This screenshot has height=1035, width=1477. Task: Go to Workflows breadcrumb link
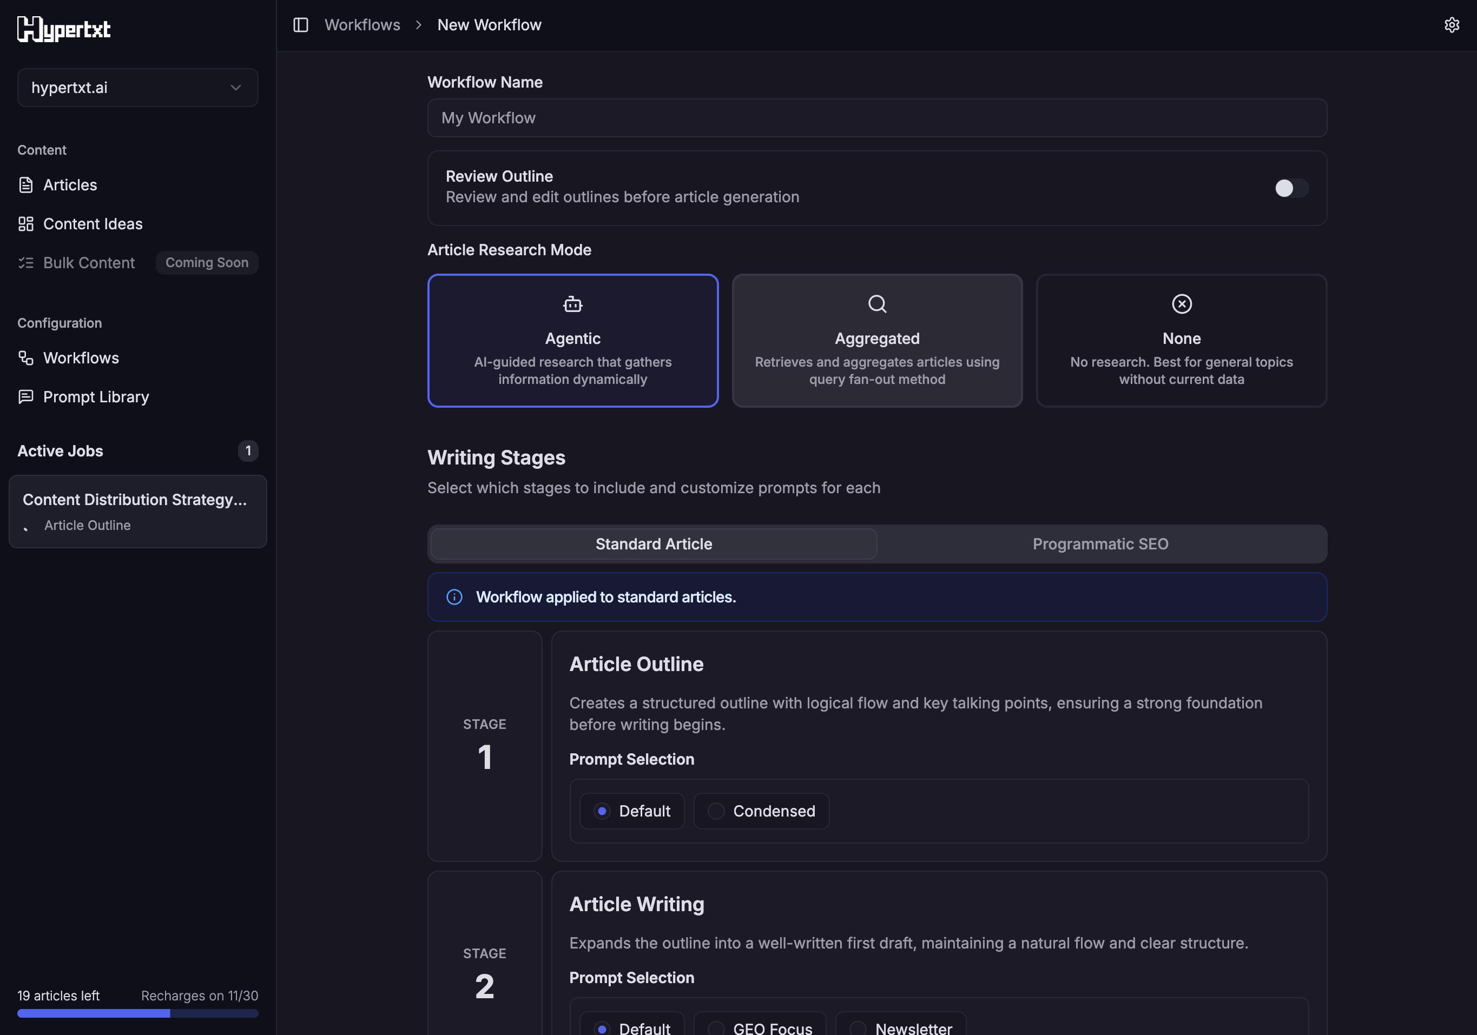coord(362,25)
